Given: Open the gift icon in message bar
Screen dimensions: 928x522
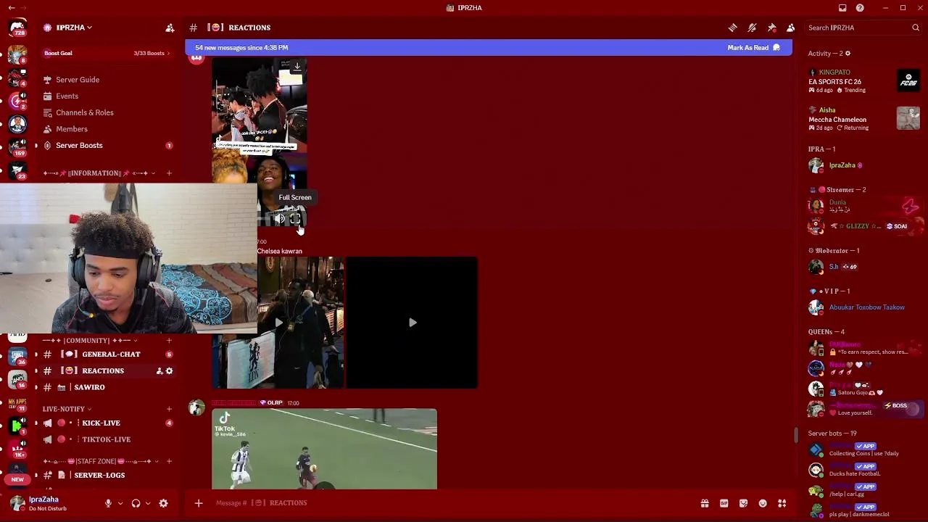Looking at the screenshot, I should pos(704,503).
